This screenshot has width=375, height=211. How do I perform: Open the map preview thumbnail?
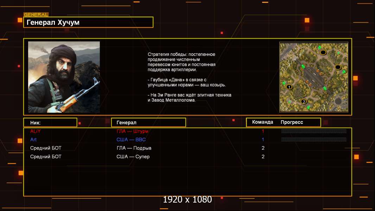[314, 77]
